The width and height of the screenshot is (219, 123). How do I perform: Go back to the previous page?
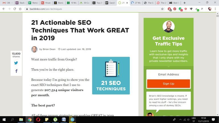click(x=4, y=9)
